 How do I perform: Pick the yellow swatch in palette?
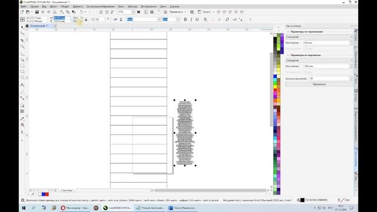tap(275, 87)
